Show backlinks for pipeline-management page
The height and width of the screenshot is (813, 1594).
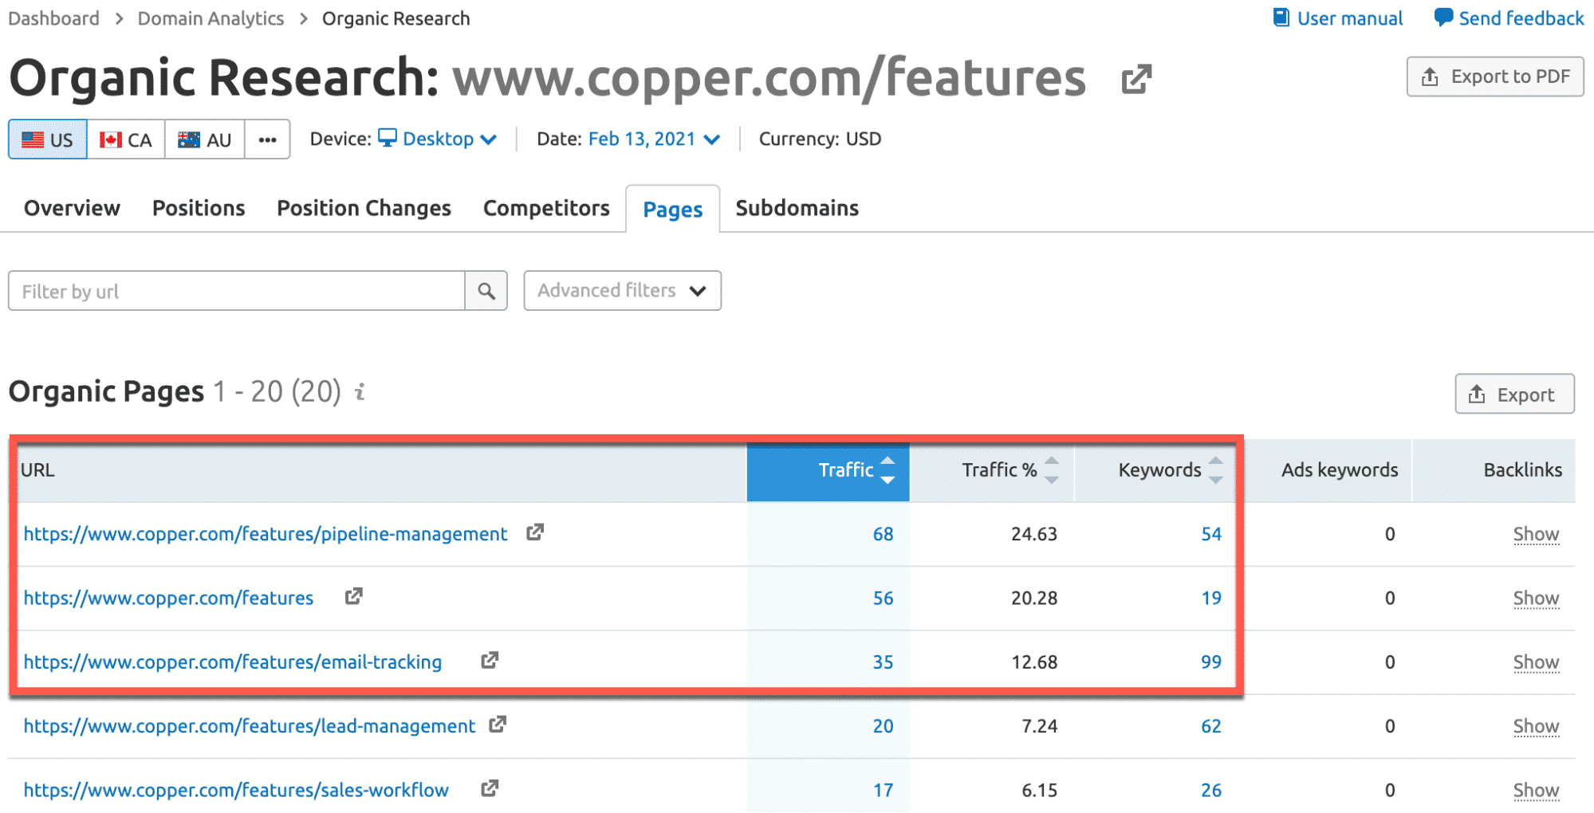pos(1536,534)
